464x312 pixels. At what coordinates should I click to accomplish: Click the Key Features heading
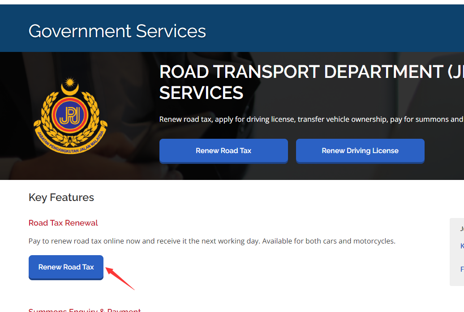point(61,197)
